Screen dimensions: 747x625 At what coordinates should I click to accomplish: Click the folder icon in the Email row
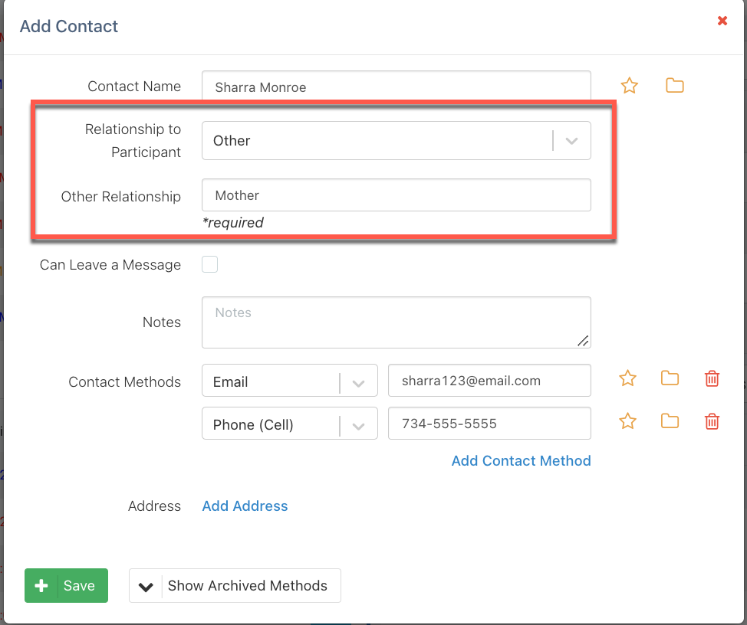pos(670,378)
